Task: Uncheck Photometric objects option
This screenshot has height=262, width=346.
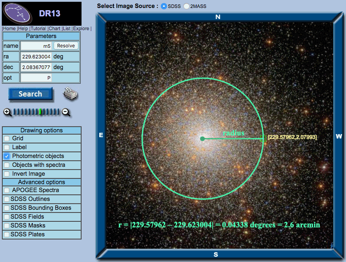Action: tap(7, 156)
